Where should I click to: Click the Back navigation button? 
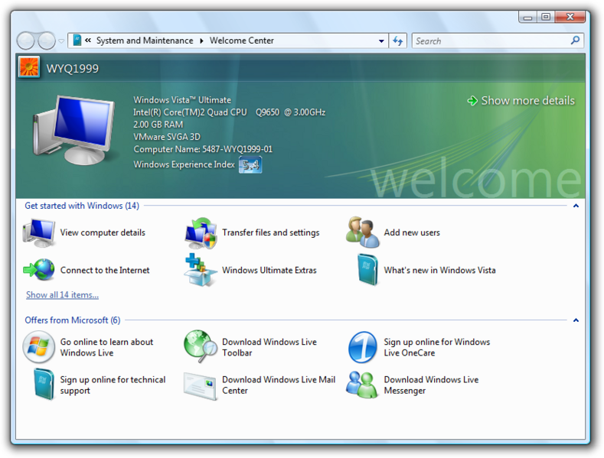(x=26, y=41)
